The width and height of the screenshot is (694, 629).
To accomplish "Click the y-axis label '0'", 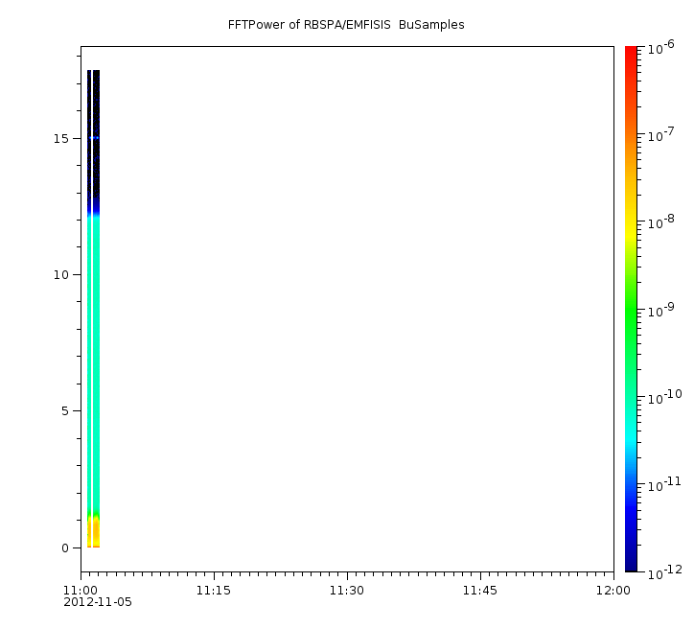I will 65,548.
